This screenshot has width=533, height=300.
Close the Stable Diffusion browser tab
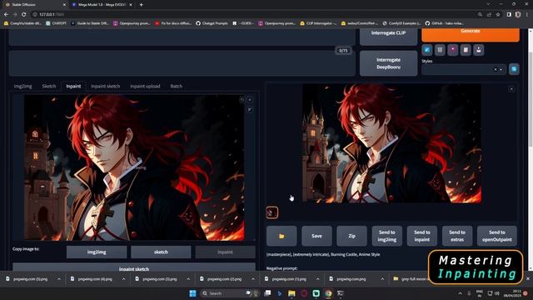(x=64, y=5)
